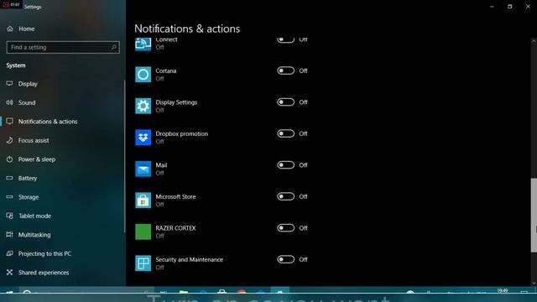Click the Cortana app icon
The width and height of the screenshot is (537, 302).
coord(143,75)
